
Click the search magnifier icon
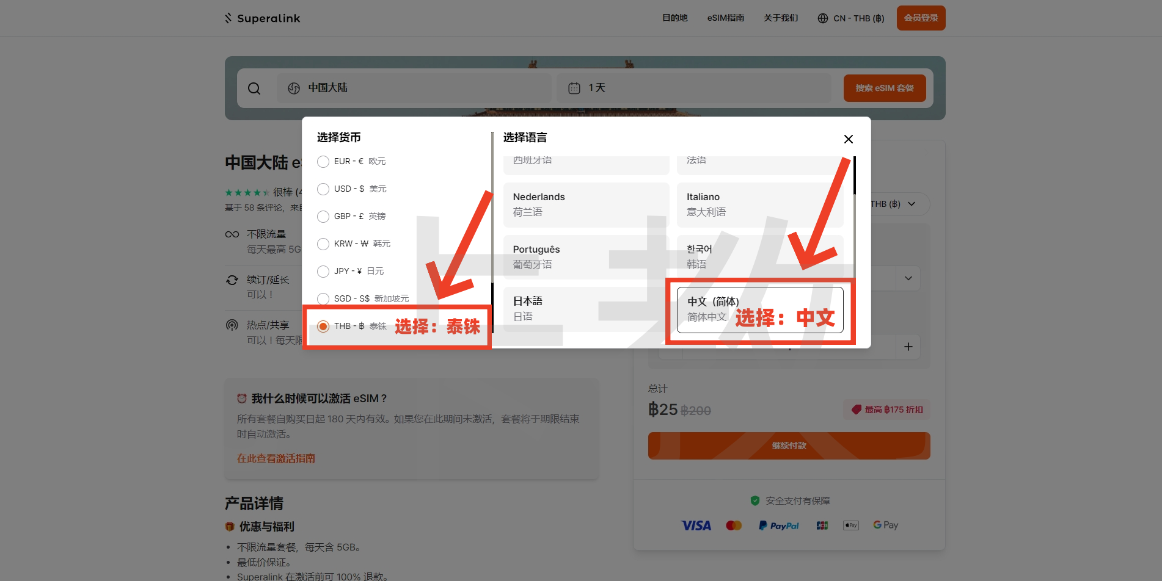254,88
